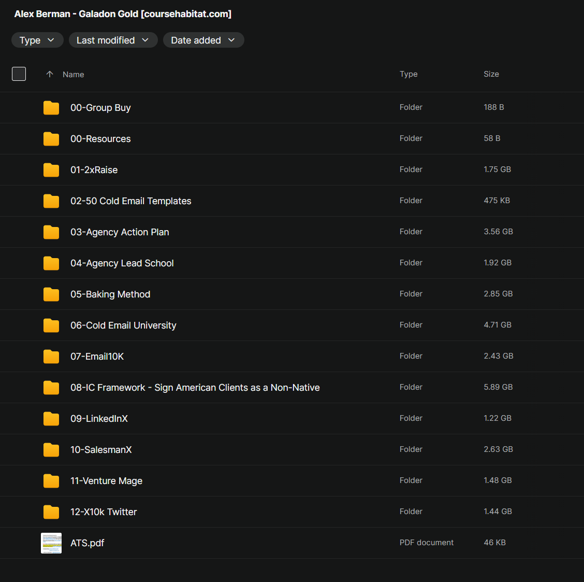Sort by the Name column header

tap(74, 75)
